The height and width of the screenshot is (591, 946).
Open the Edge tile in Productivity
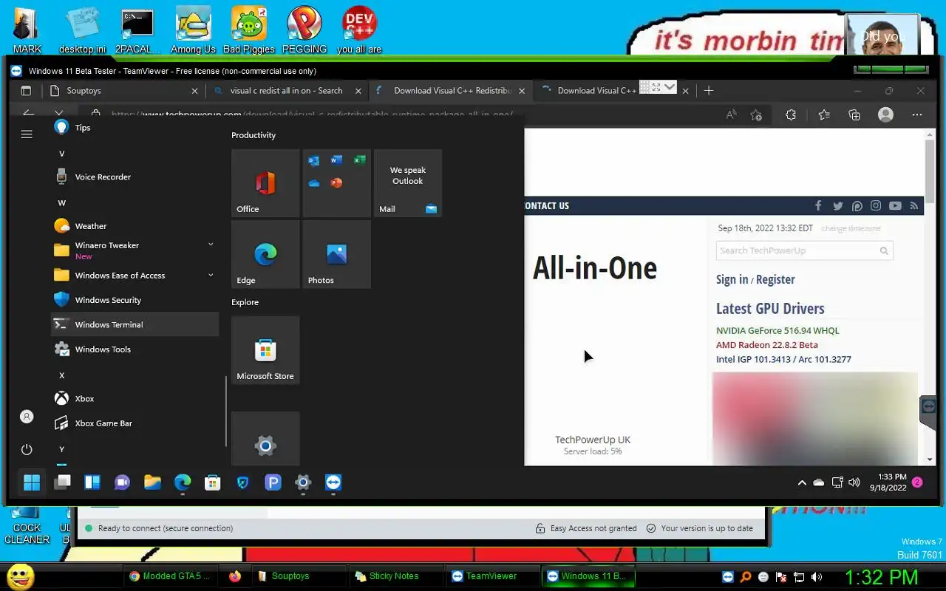[265, 254]
